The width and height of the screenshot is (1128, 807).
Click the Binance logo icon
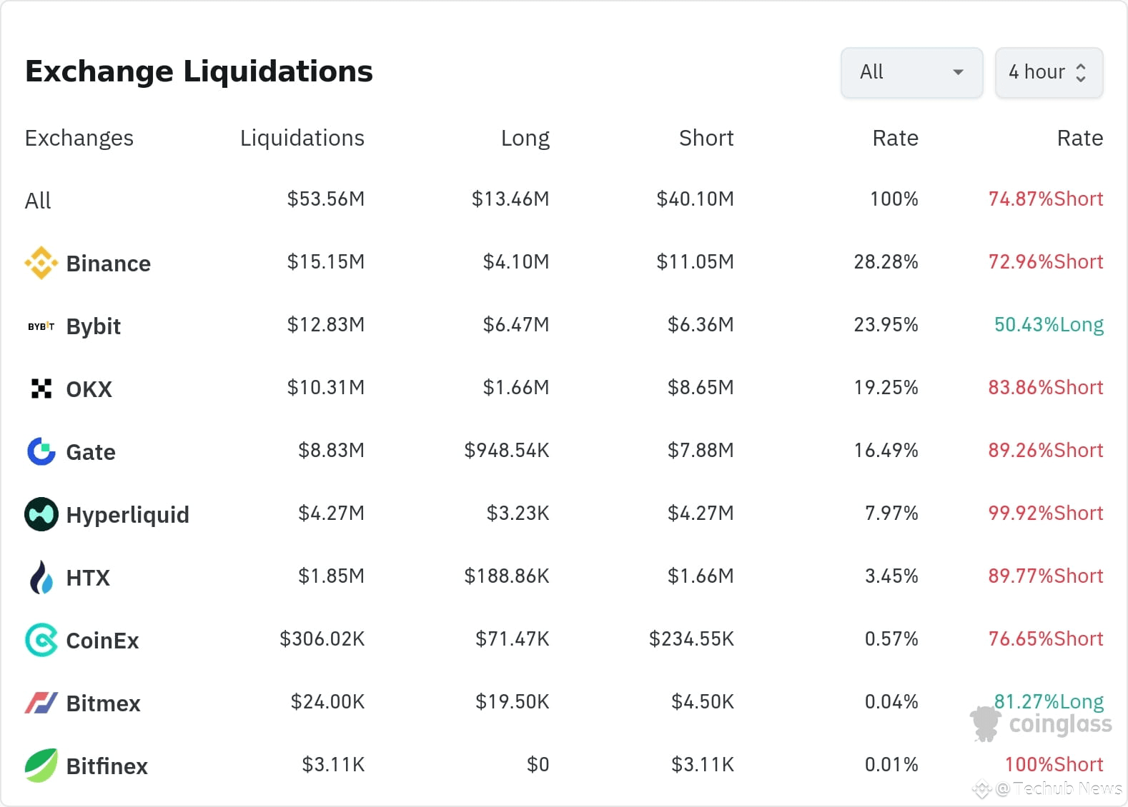[41, 263]
